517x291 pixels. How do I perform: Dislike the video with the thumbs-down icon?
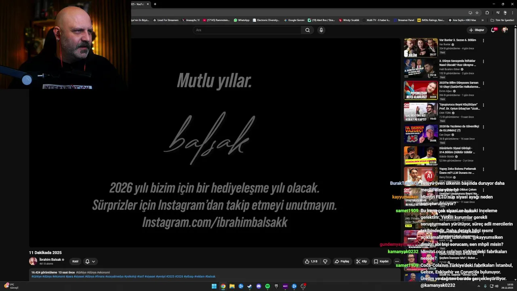coord(325,261)
